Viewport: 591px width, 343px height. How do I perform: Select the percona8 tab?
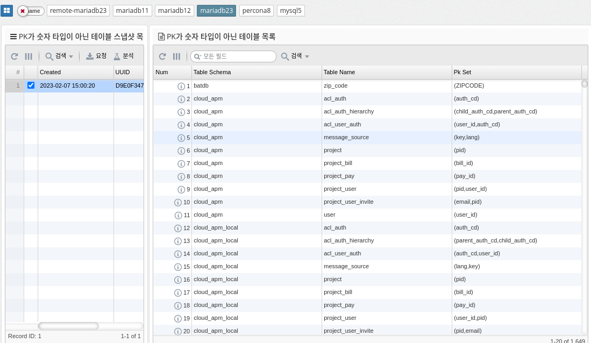pyautogui.click(x=256, y=11)
